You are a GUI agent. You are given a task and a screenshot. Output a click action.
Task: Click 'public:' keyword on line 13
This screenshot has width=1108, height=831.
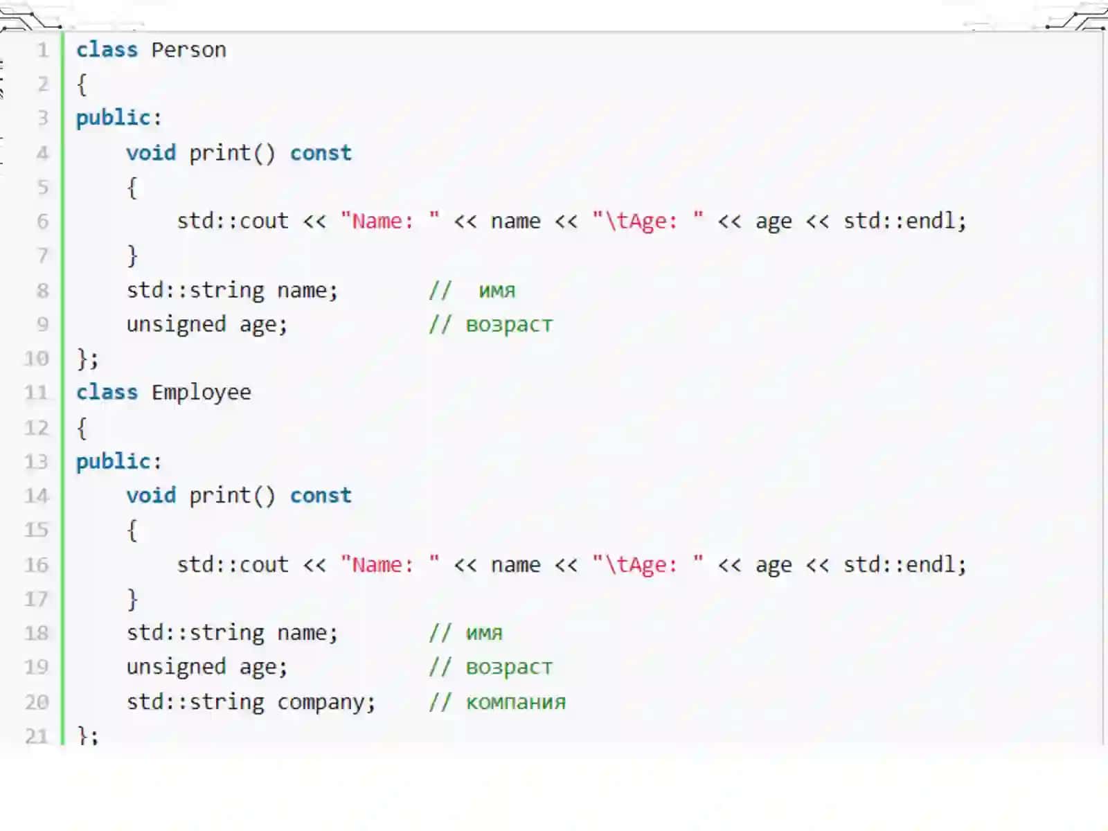(x=118, y=461)
